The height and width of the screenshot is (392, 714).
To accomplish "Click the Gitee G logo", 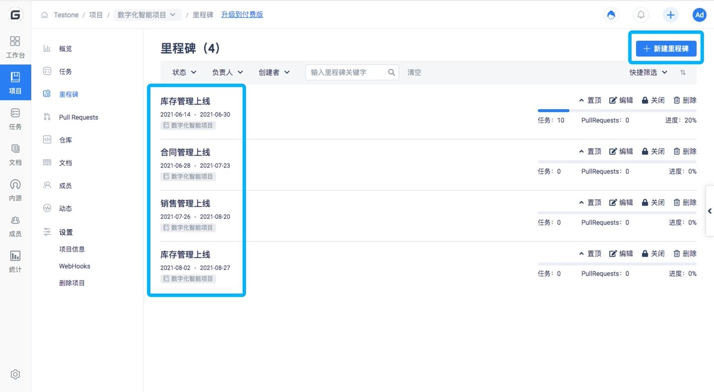I will coord(15,15).
